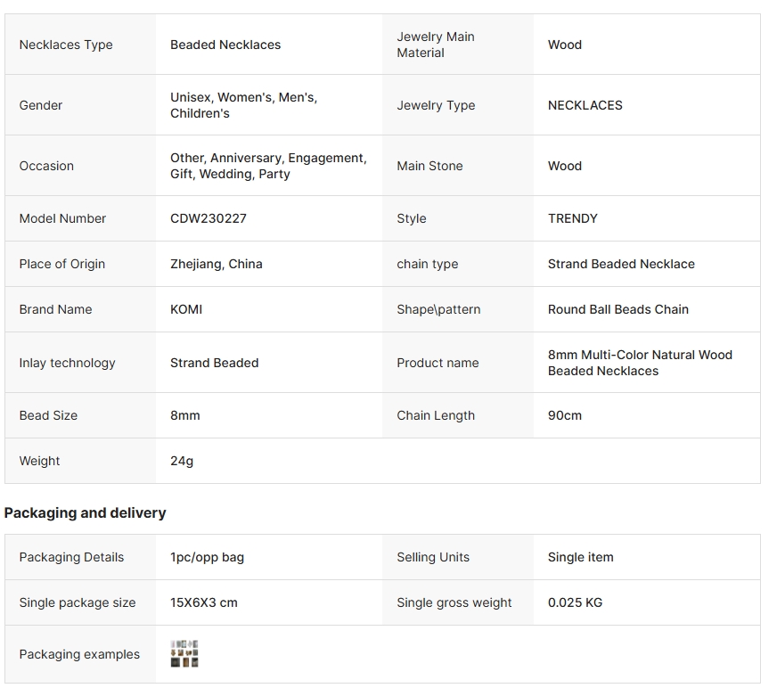
Task: Select the 1pc/opp bag packaging value
Action: [207, 557]
